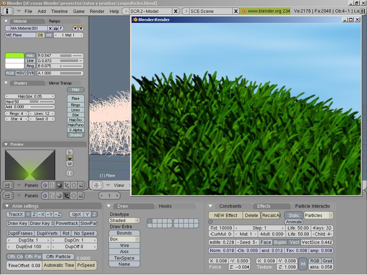Screen dimensions: 367x275
Task: Collapse the Material panel triangle
Action: pyautogui.click(x=6, y=21)
